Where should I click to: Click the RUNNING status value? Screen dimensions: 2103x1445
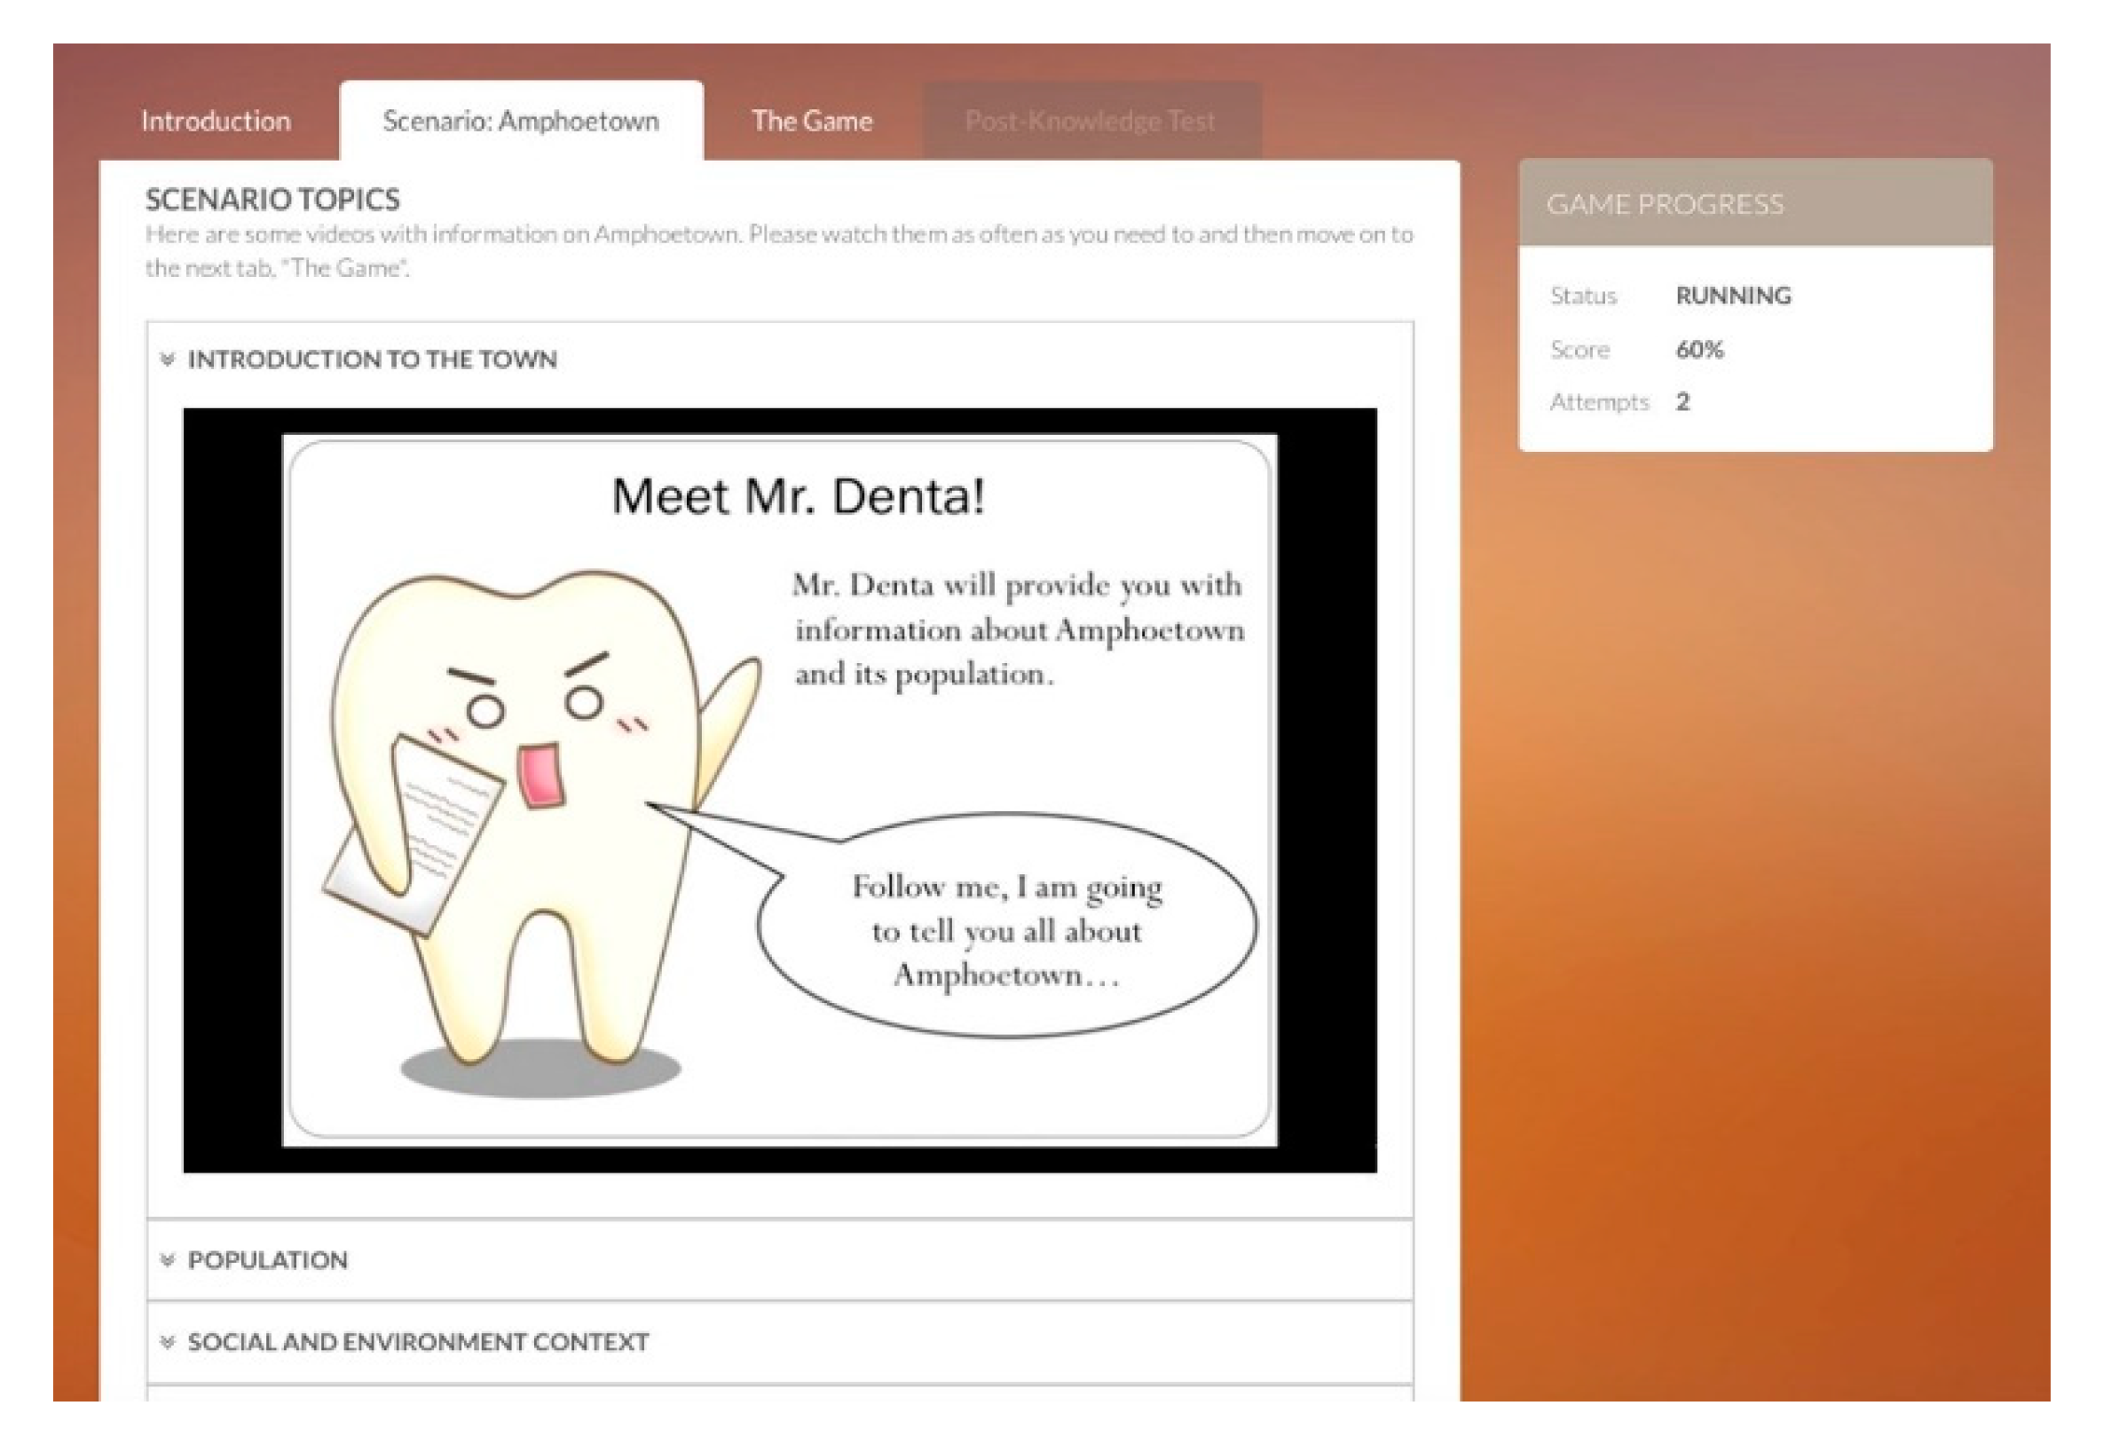[x=1733, y=296]
